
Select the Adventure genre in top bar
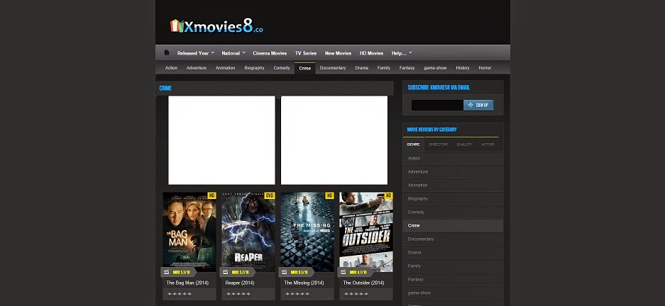click(197, 68)
